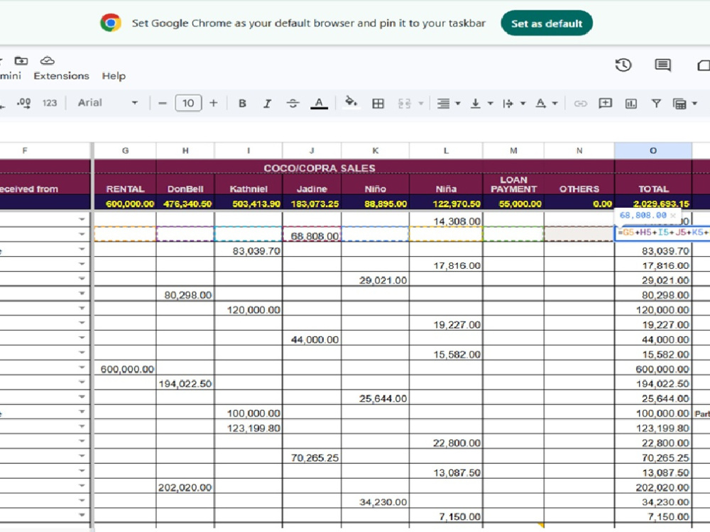Click the merge cells icon
The image size is (710, 532).
[x=405, y=103]
